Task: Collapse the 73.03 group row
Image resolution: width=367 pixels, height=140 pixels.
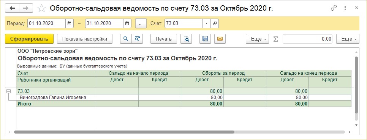Action: coord(8,91)
